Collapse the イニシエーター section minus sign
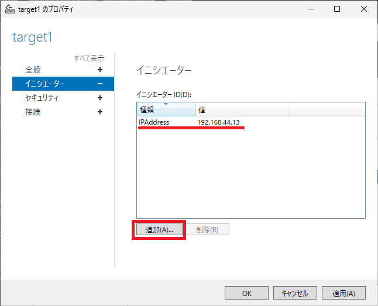Image resolution: width=378 pixels, height=306 pixels. 100,84
